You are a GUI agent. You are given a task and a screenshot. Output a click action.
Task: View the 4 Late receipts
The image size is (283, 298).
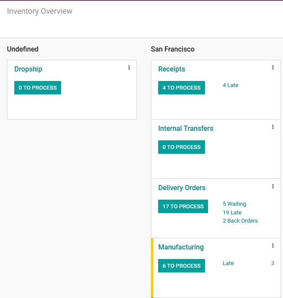pos(231,85)
